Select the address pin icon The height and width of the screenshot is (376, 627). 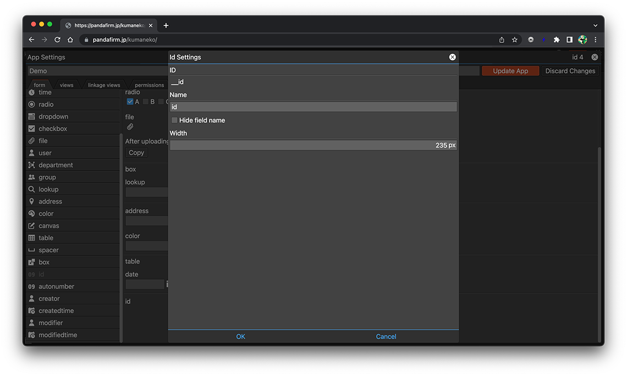tap(32, 201)
